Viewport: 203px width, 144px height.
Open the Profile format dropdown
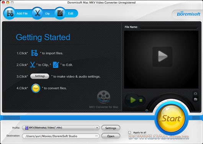pos(61,128)
